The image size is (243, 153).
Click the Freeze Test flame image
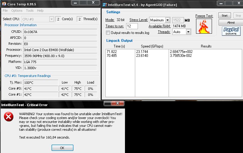[x=204, y=26]
